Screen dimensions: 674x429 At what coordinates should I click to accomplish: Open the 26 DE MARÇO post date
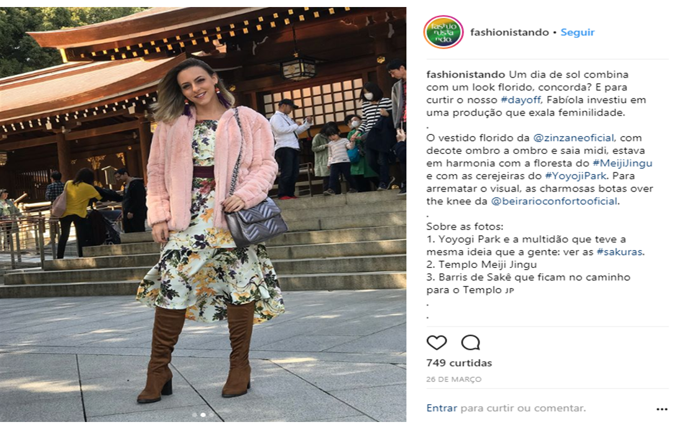tap(454, 379)
